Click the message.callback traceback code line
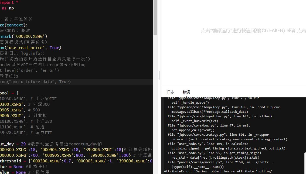 [210, 112]
